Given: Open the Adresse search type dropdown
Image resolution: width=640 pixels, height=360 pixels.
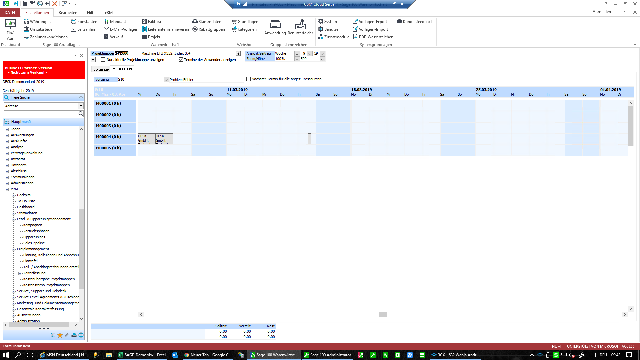Looking at the screenshot, I should tap(81, 106).
